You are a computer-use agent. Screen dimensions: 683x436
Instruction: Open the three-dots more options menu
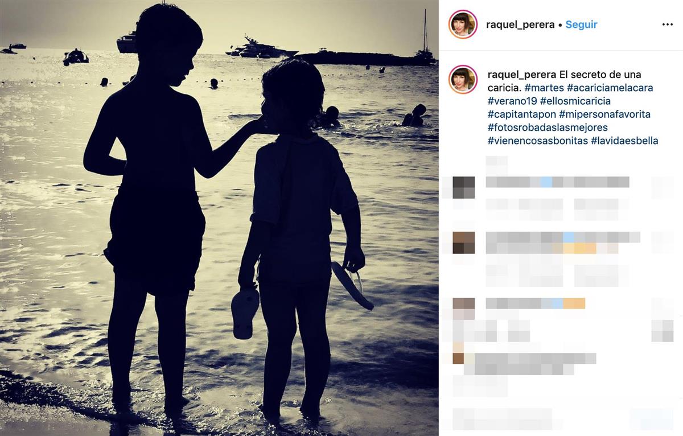coord(667,24)
